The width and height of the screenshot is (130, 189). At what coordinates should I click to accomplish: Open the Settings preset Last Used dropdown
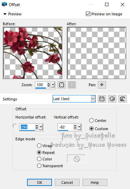tap(93, 99)
